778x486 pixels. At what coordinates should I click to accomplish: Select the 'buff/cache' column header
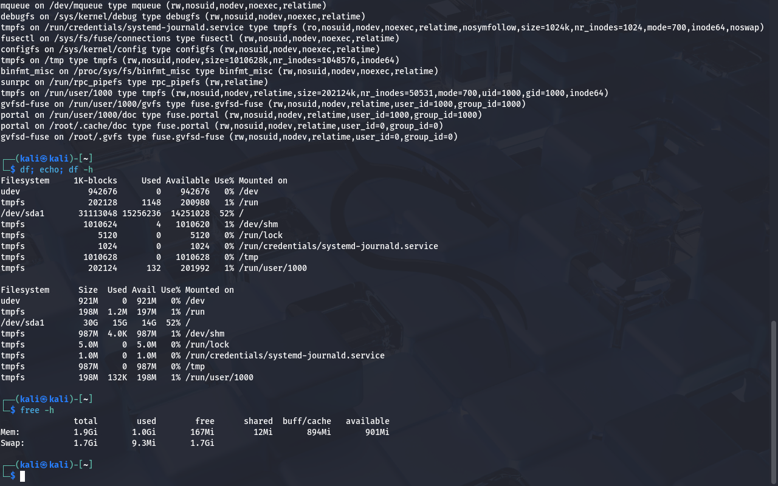pos(307,421)
